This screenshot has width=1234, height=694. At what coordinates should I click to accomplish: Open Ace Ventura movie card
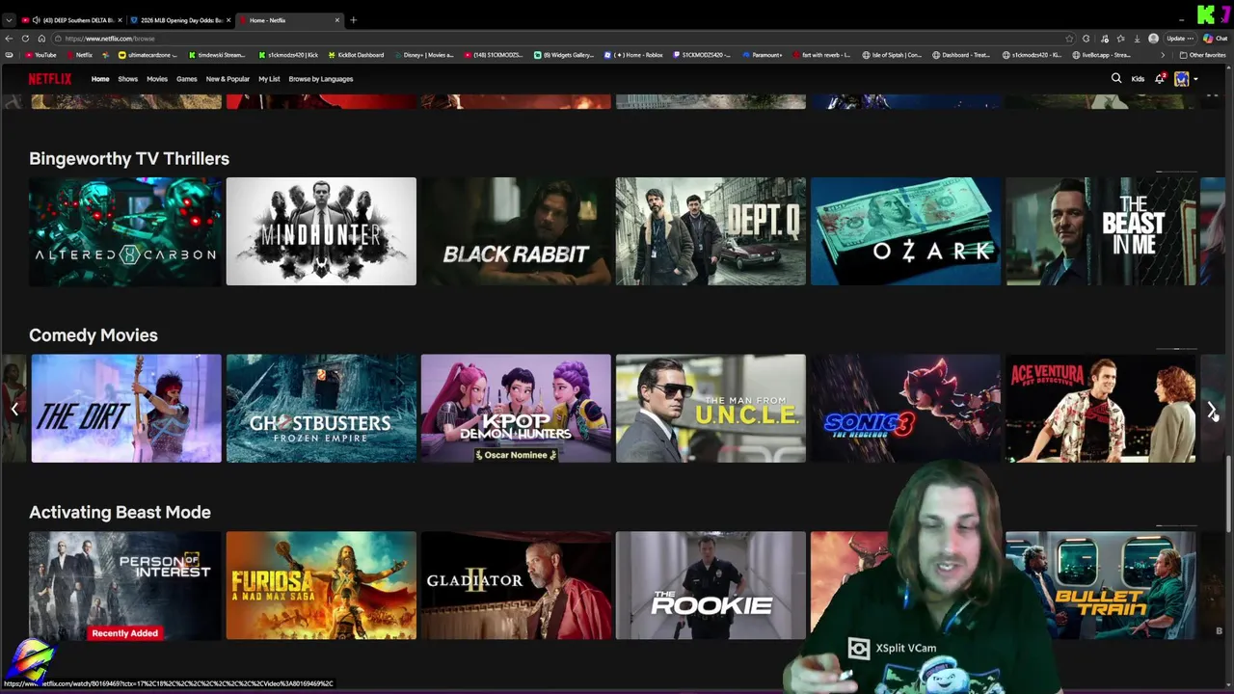(x=1101, y=409)
